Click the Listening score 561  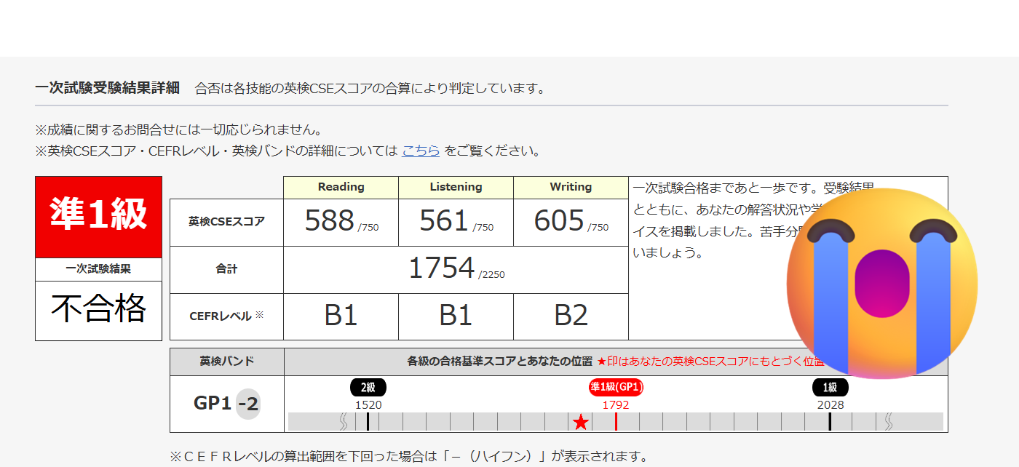pyautogui.click(x=444, y=221)
